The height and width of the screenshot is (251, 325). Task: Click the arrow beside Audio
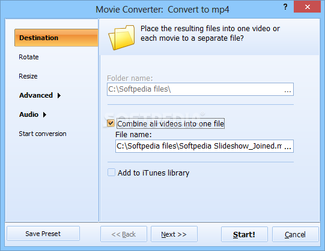coord(44,114)
